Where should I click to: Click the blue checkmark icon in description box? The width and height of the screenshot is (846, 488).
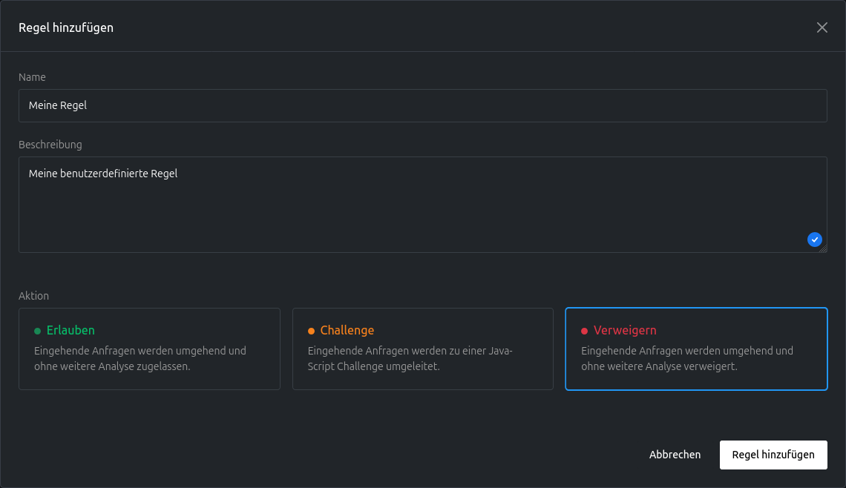(x=814, y=240)
